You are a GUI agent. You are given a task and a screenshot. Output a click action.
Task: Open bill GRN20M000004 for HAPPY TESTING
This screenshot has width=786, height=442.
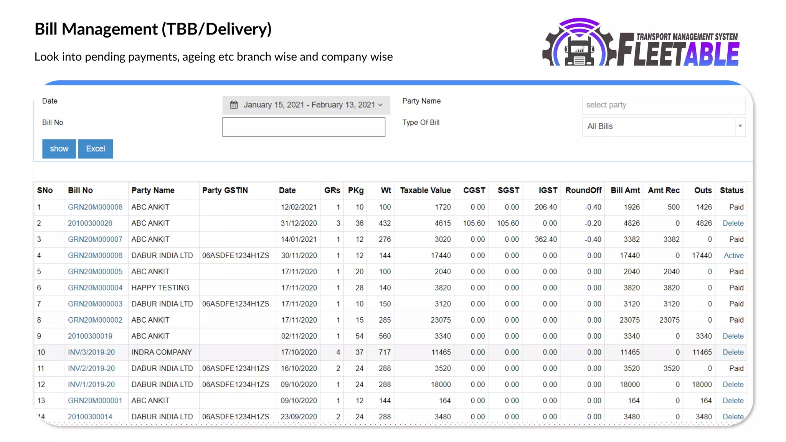[x=95, y=288]
